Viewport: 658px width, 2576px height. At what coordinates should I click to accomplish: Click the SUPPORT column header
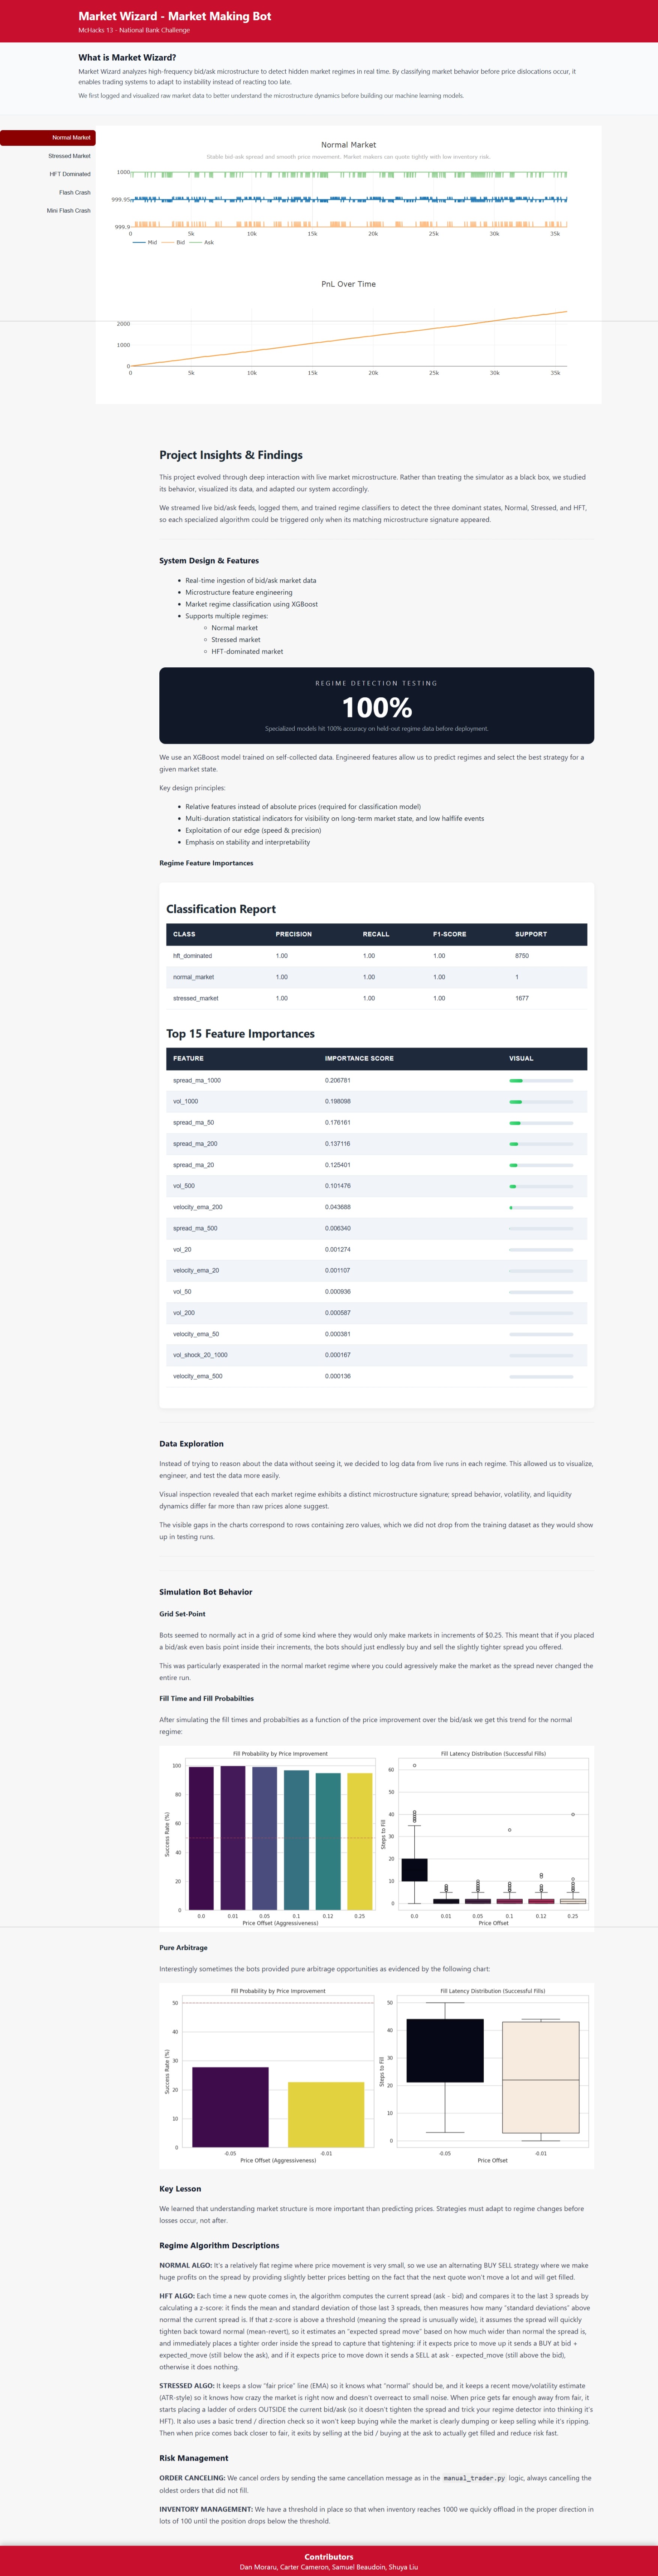531,934
